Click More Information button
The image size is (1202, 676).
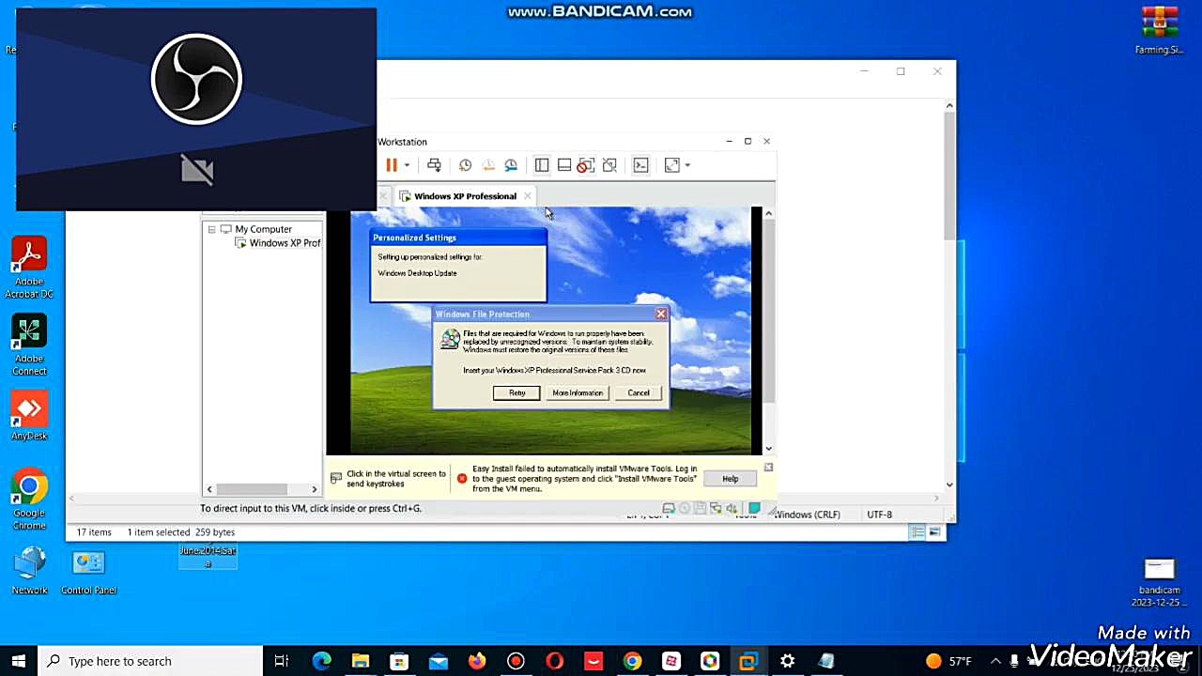click(578, 393)
